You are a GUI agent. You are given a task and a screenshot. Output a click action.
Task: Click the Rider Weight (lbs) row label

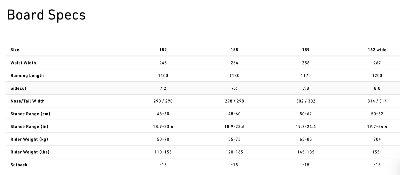coord(30,152)
